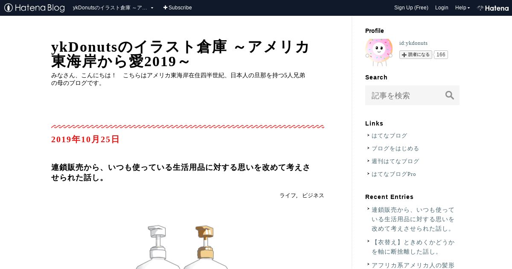Click the Recent Entries heading
The image size is (512, 269).
(x=390, y=197)
